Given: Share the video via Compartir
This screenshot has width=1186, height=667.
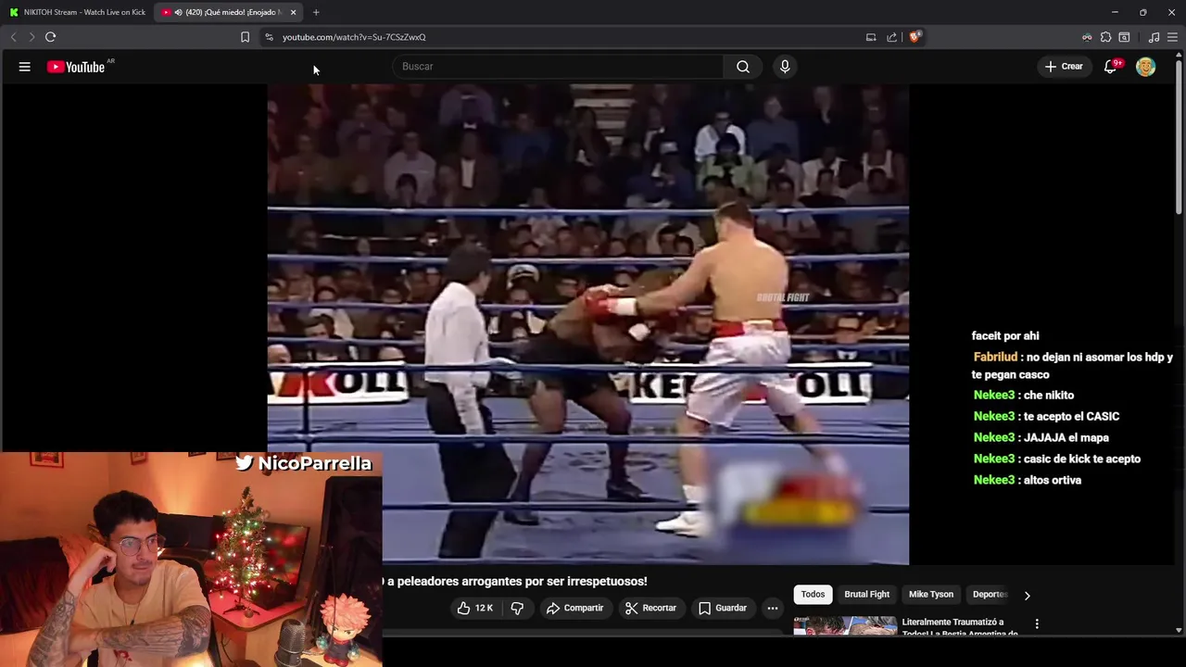Looking at the screenshot, I should point(574,608).
